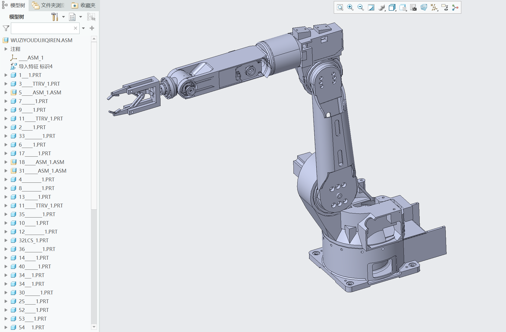Toggle the Spin Center icon
The width and height of the screenshot is (506, 332).
455,8
